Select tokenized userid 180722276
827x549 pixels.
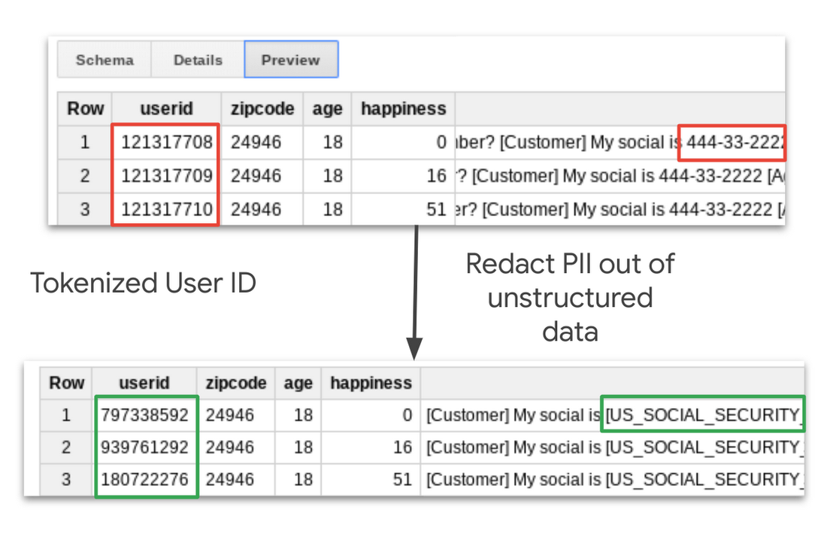click(x=144, y=480)
